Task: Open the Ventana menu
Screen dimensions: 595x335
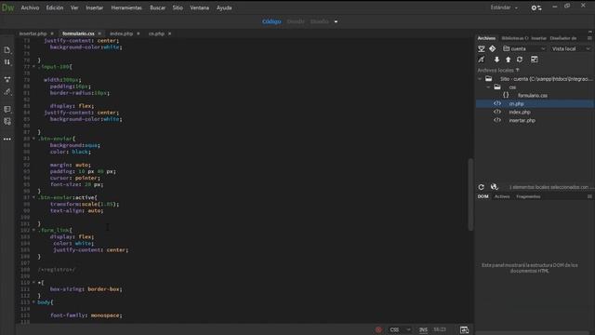Action: [199, 7]
